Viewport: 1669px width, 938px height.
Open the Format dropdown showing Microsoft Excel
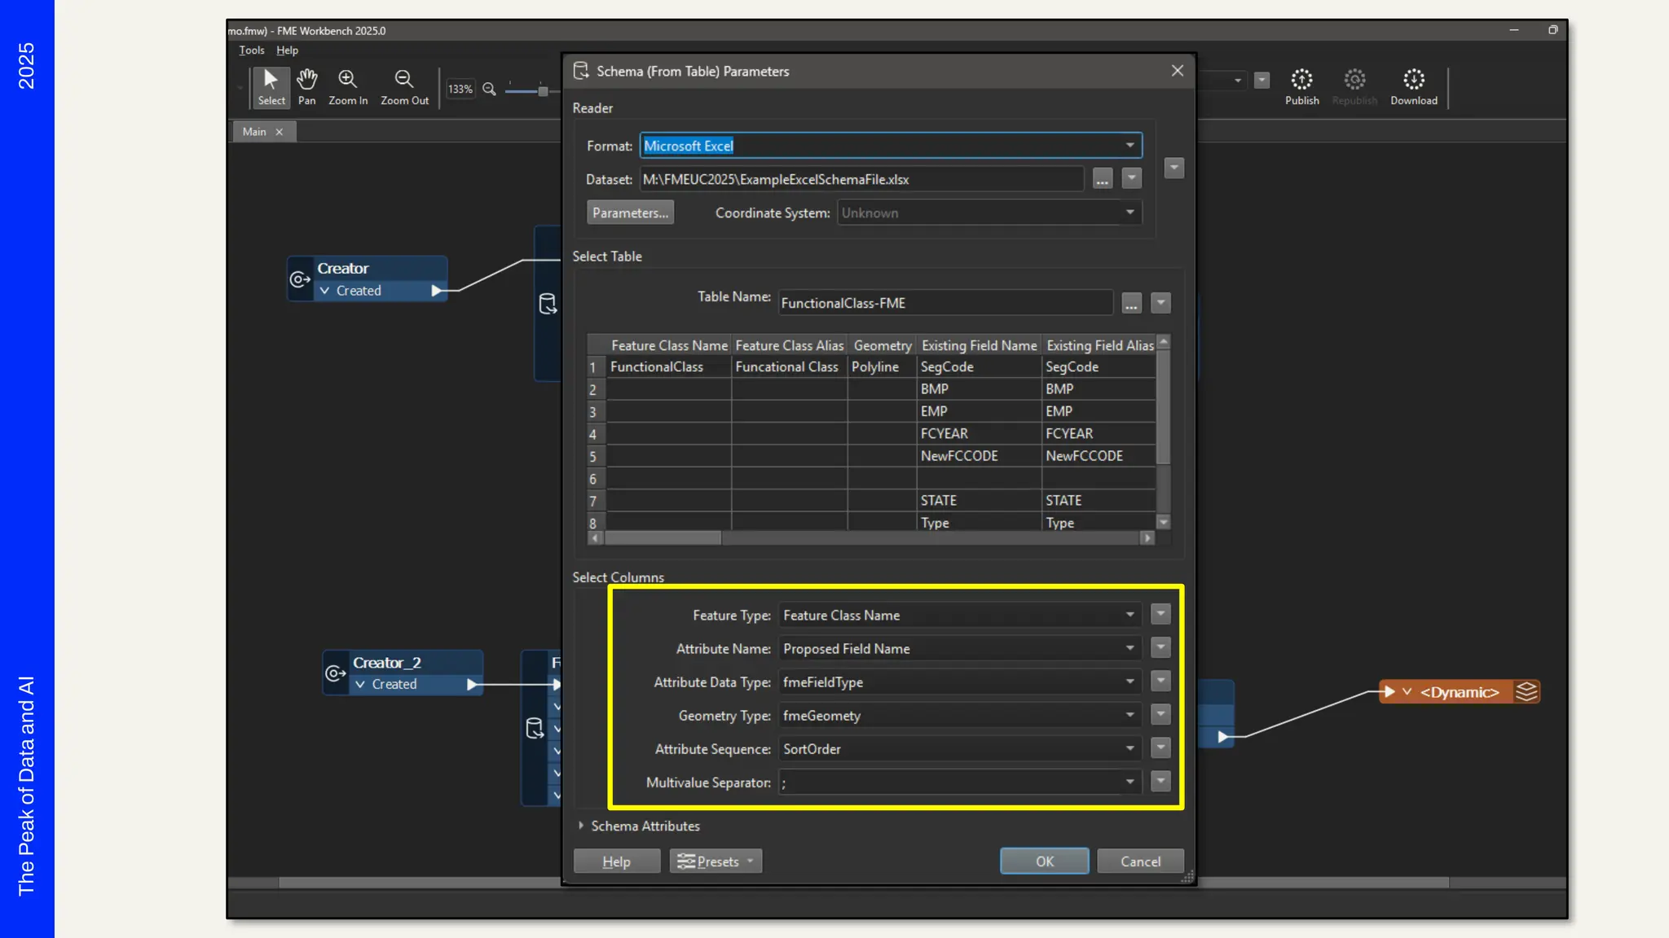1130,146
